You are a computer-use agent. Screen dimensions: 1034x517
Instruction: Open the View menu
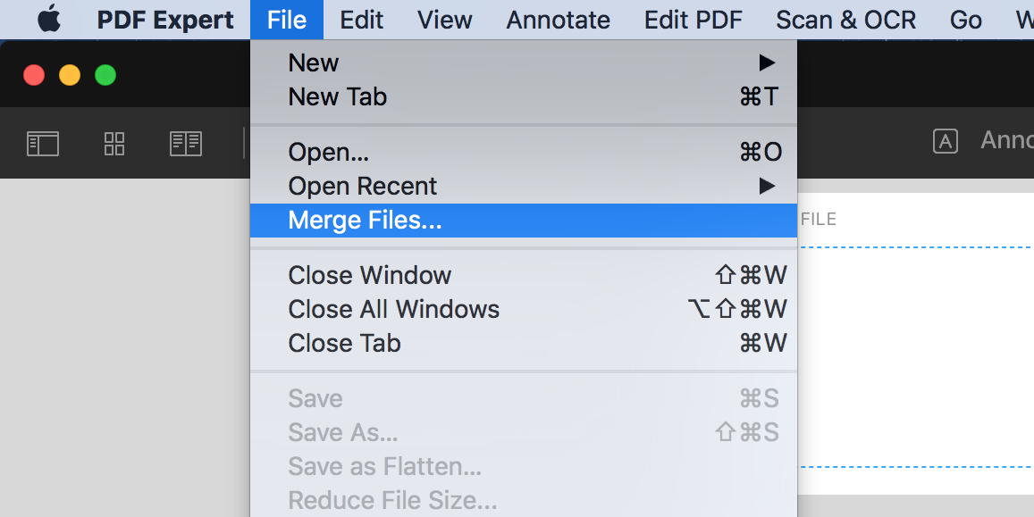(445, 20)
